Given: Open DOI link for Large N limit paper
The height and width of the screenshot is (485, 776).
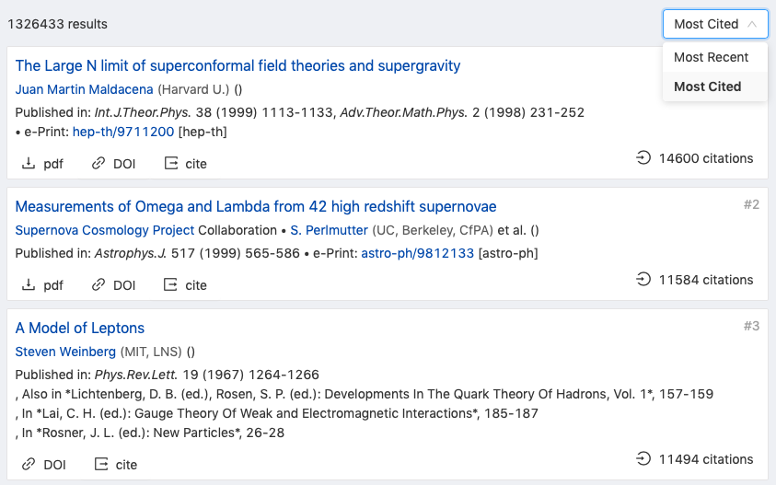Looking at the screenshot, I should [113, 164].
